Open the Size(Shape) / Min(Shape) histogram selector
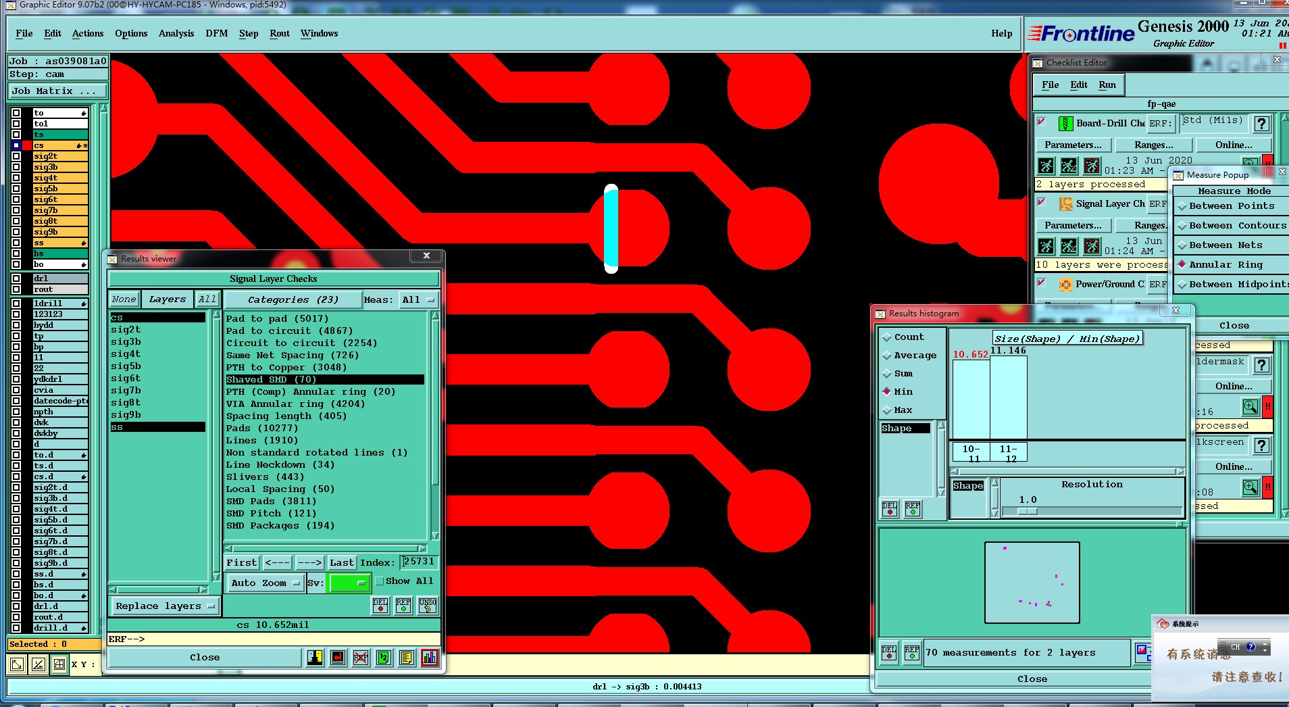Image resolution: width=1289 pixels, height=707 pixels. point(1067,339)
